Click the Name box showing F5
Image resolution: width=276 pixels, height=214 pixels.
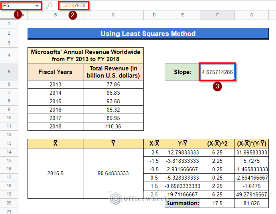(21, 6)
